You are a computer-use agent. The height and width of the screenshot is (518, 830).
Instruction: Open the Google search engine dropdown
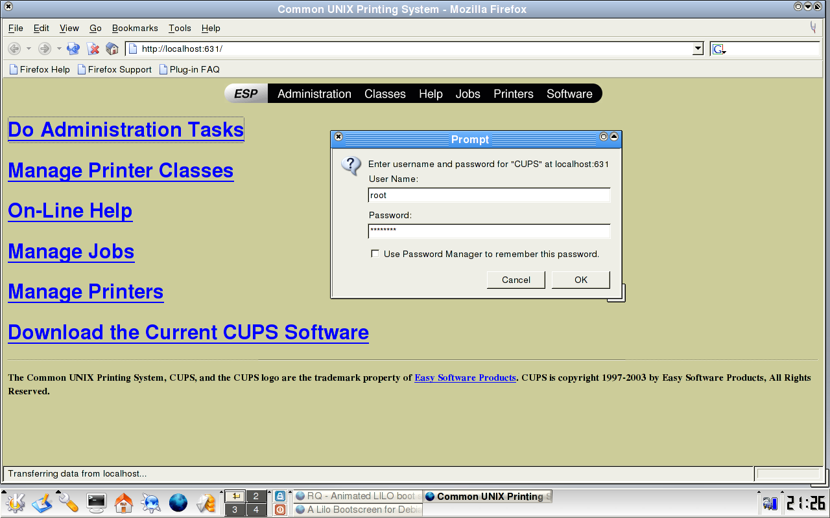pos(719,49)
